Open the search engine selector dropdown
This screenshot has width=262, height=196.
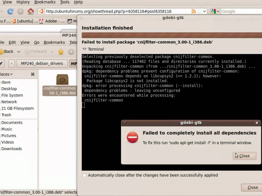[218, 11]
